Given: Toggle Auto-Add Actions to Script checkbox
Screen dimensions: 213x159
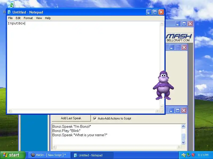Looking at the screenshot, I should (95, 118).
